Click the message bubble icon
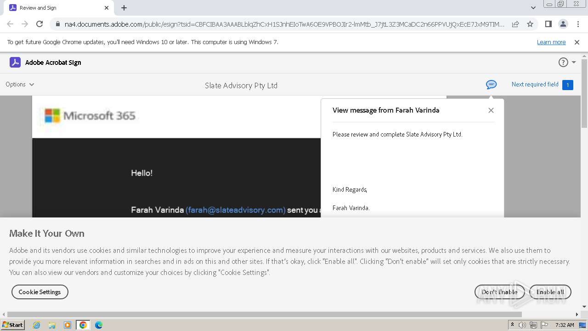The image size is (588, 331). point(491,85)
